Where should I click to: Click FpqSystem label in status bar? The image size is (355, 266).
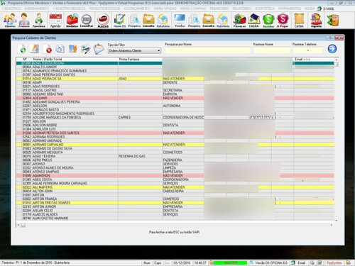coord(334,262)
